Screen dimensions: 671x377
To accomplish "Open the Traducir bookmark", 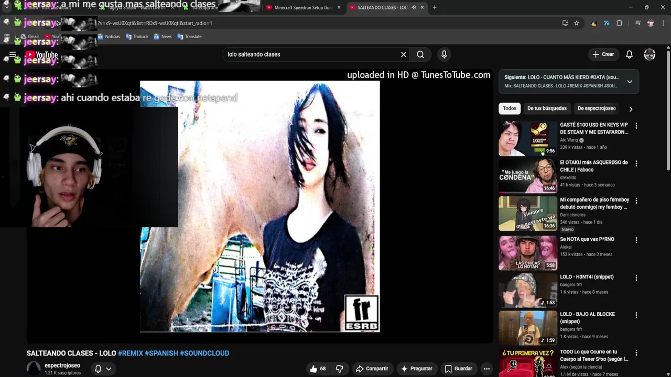I will [137, 37].
